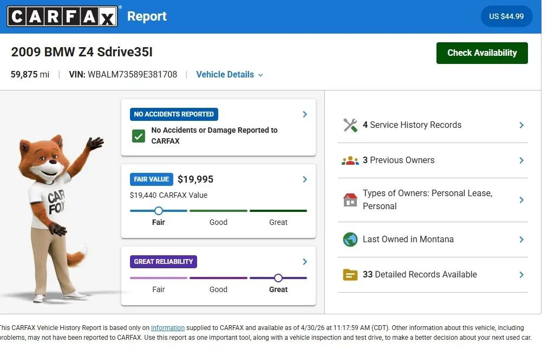Open the information link in disclaimer

(168, 328)
